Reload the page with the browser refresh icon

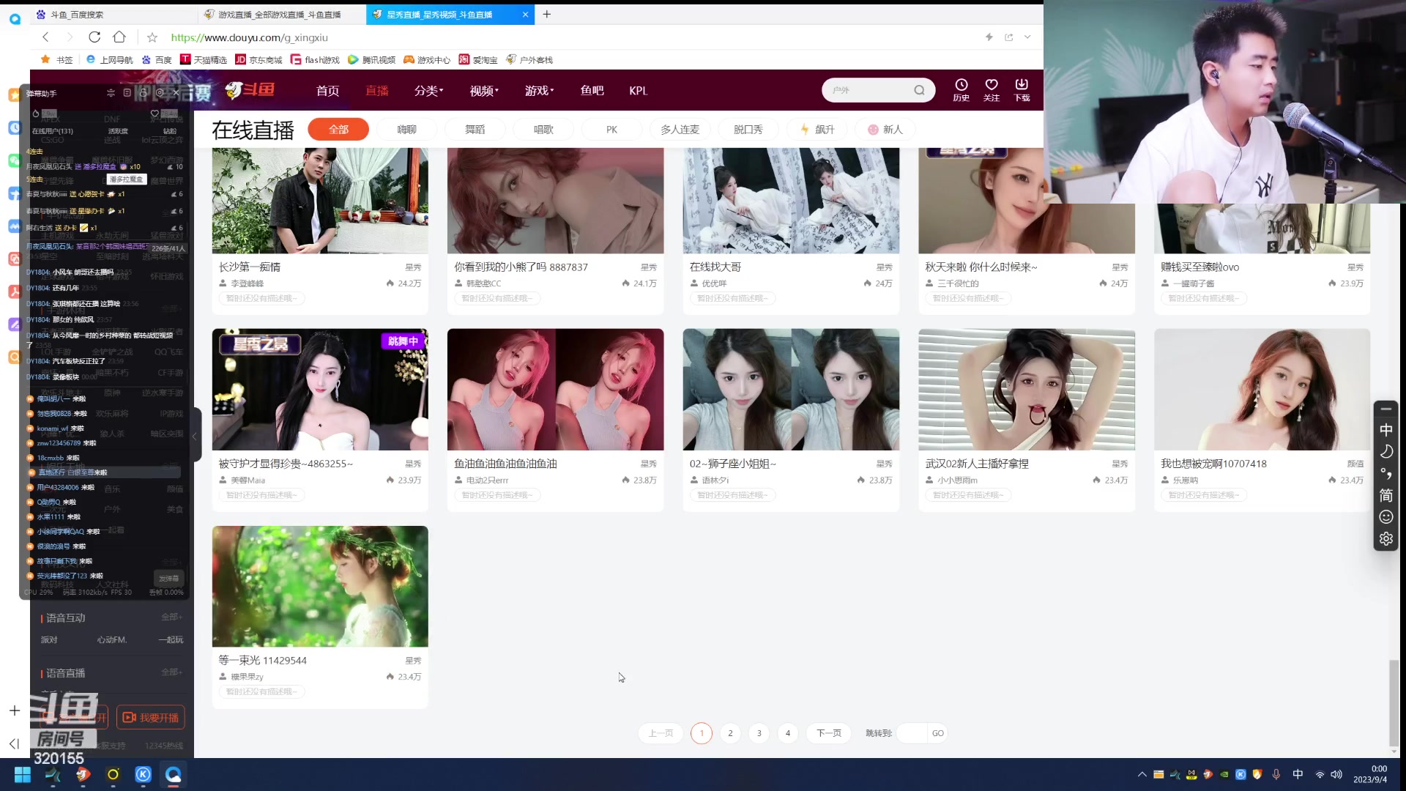click(x=94, y=37)
